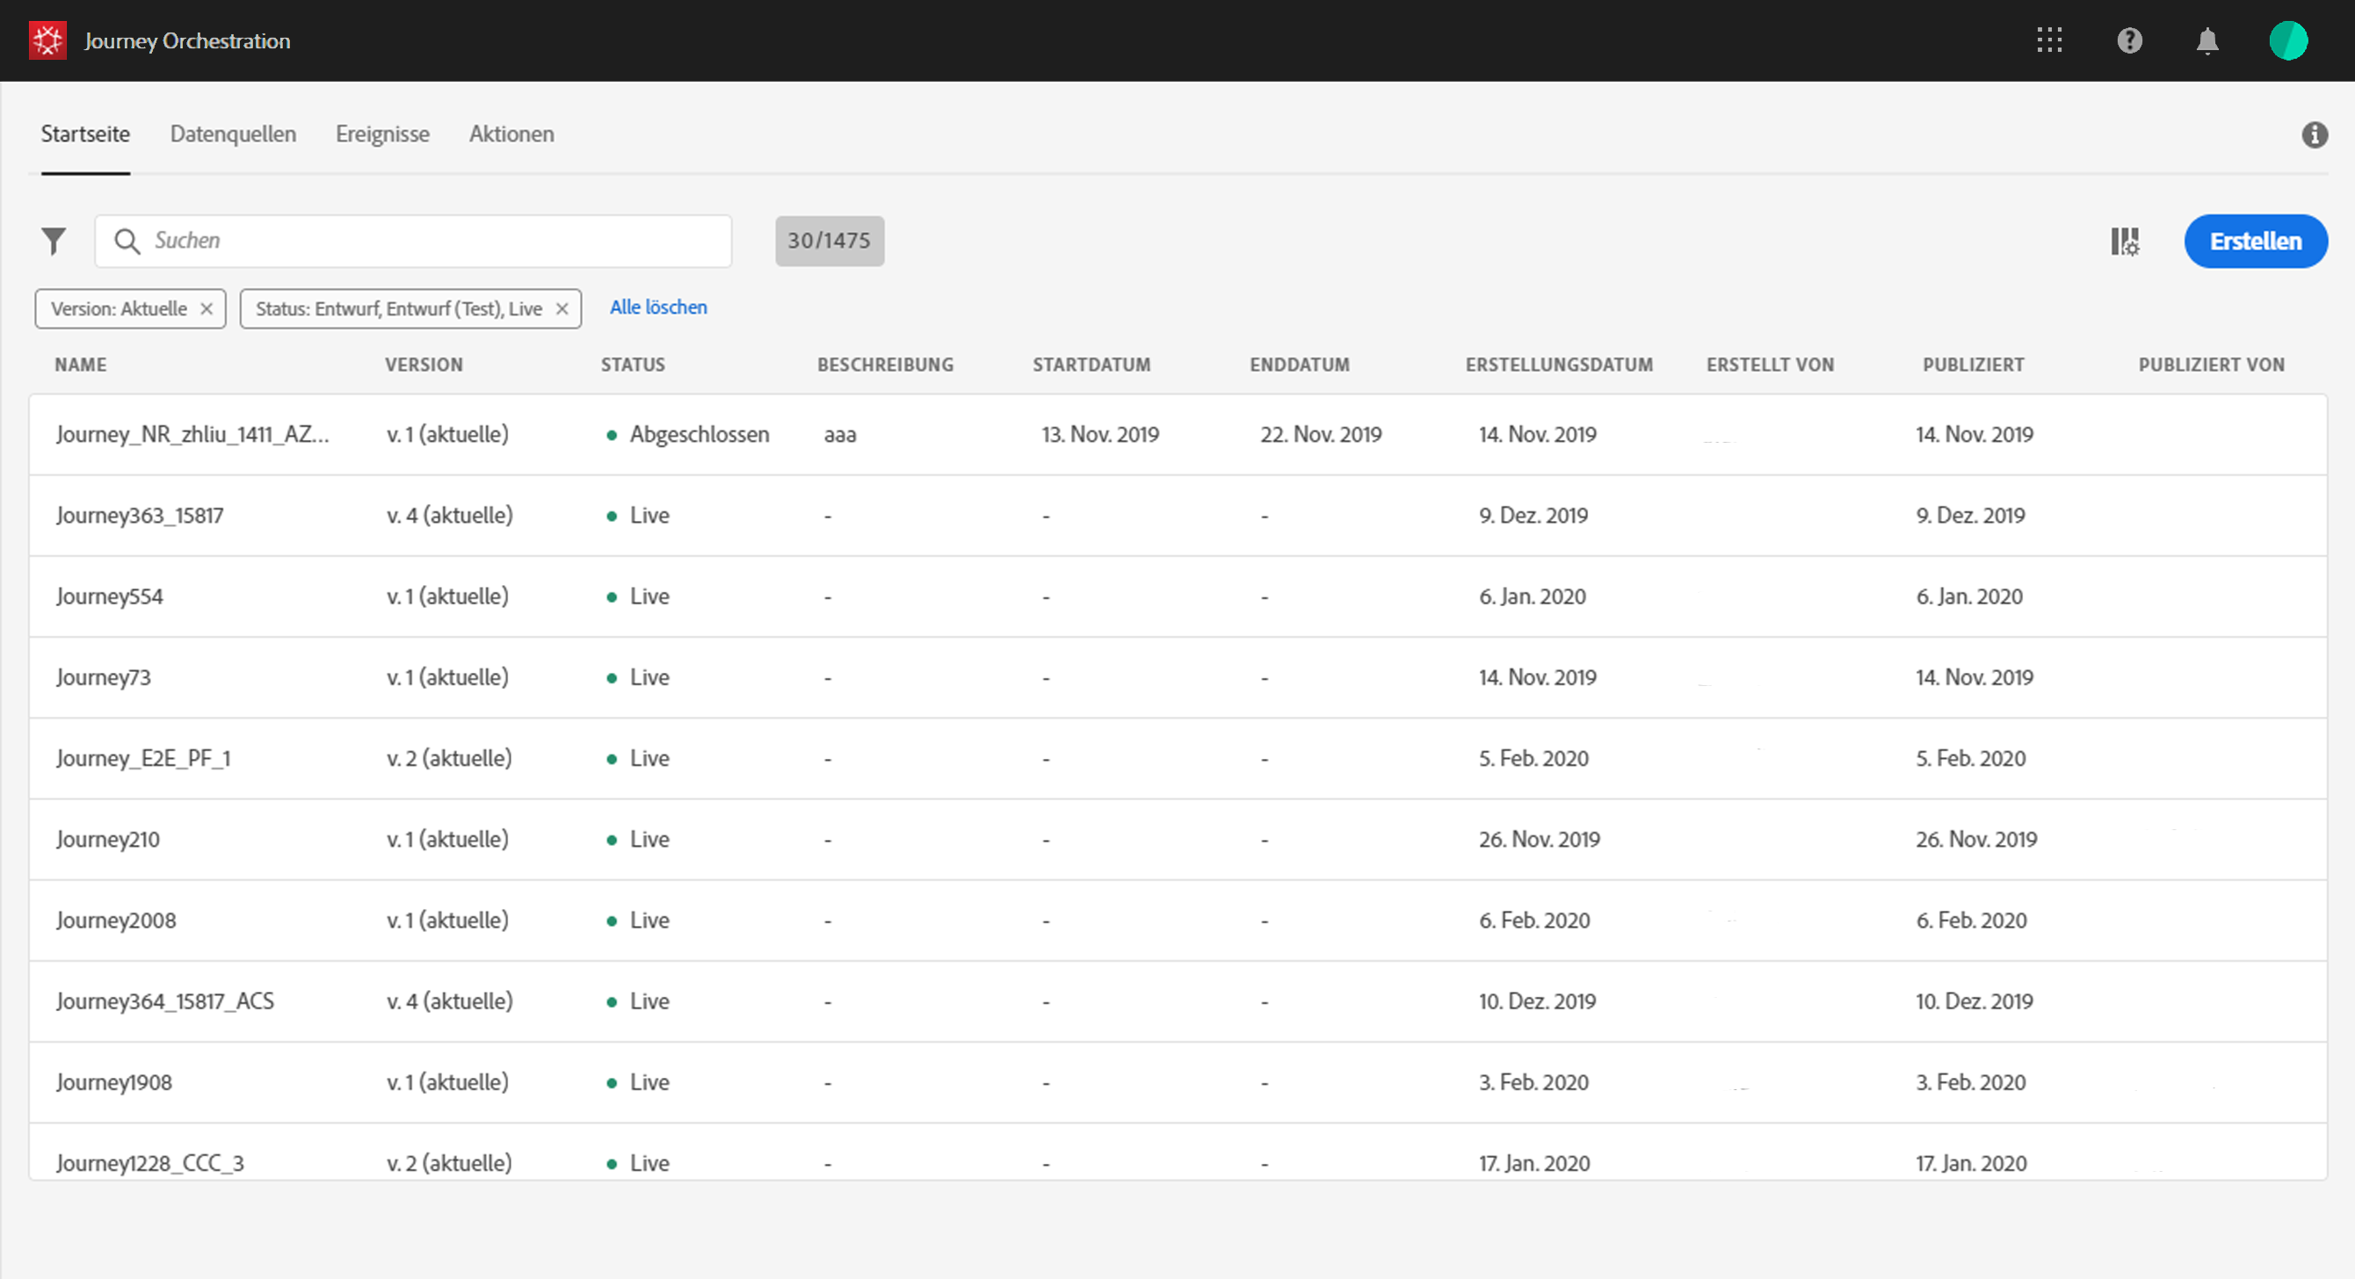Open the Journey_E2E_PF_1 journey
Screen dimensions: 2355x1279
click(143, 759)
